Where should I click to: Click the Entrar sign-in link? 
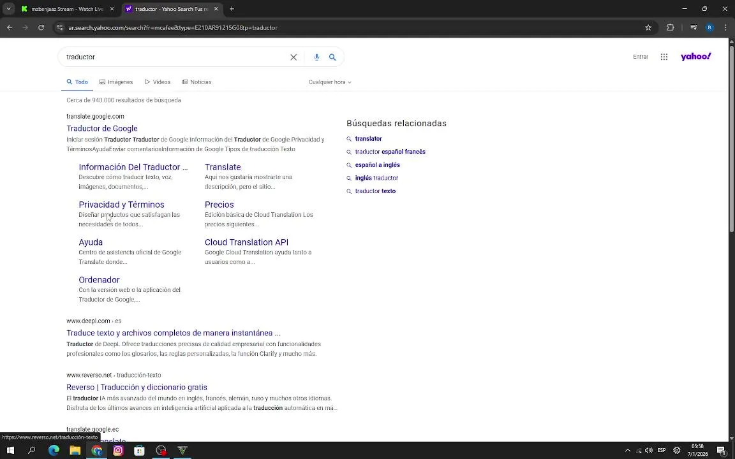(641, 57)
